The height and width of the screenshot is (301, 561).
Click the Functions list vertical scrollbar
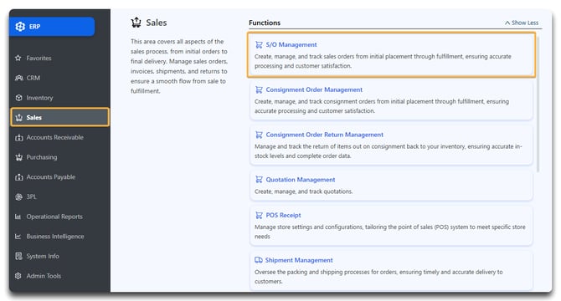538,104
